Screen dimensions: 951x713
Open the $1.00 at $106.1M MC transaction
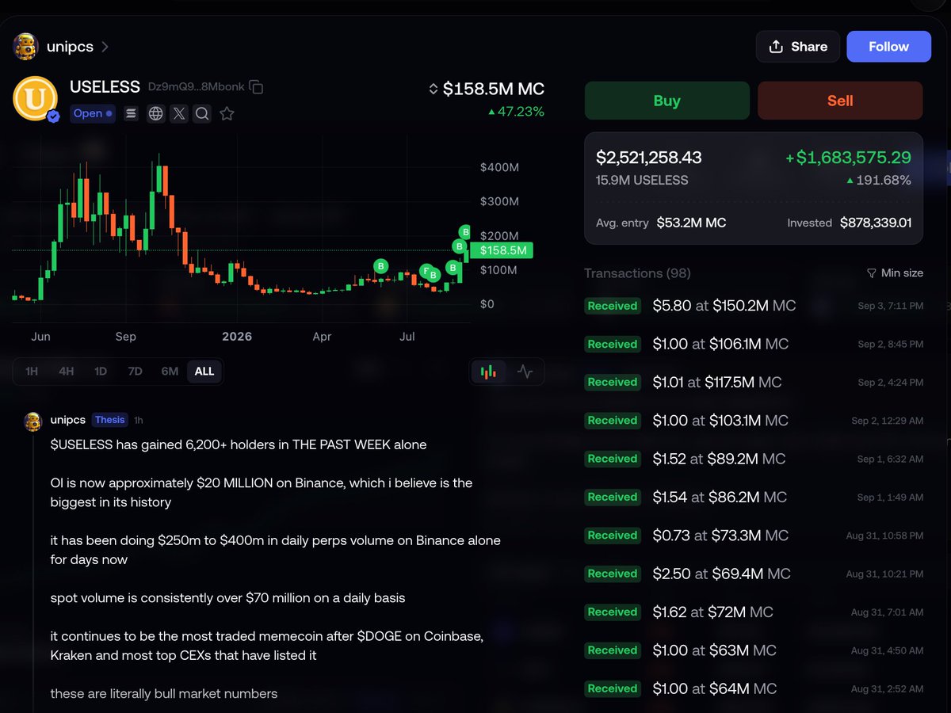click(x=754, y=344)
